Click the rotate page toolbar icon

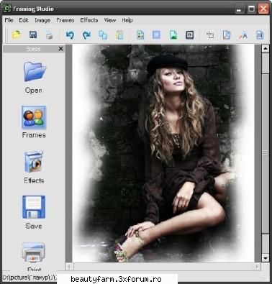227,35
